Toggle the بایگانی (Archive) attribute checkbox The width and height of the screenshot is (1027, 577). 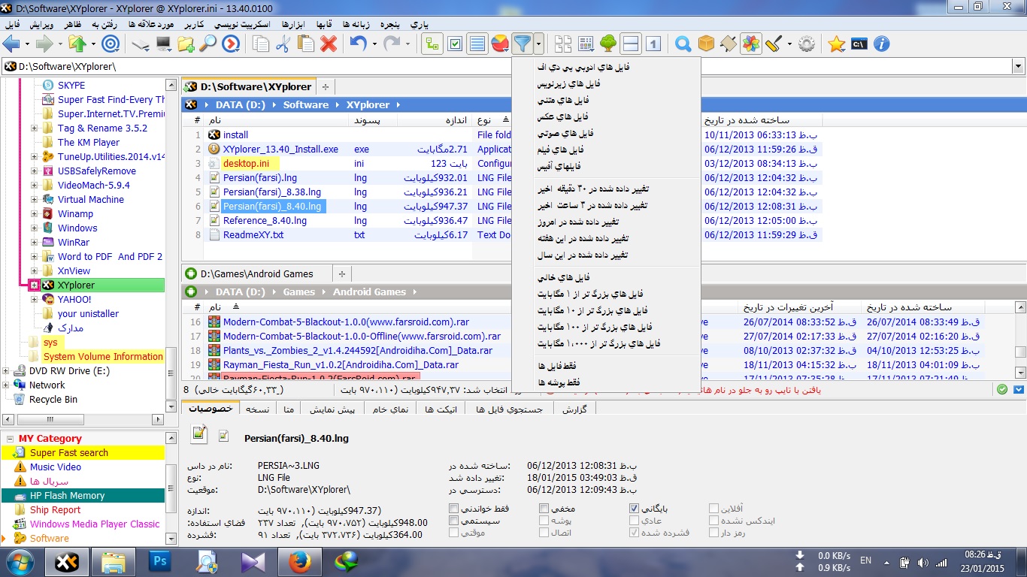[635, 509]
